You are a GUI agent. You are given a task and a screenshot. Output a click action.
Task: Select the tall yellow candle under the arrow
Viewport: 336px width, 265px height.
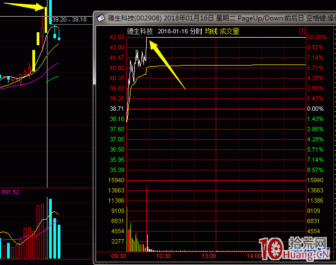(46, 20)
